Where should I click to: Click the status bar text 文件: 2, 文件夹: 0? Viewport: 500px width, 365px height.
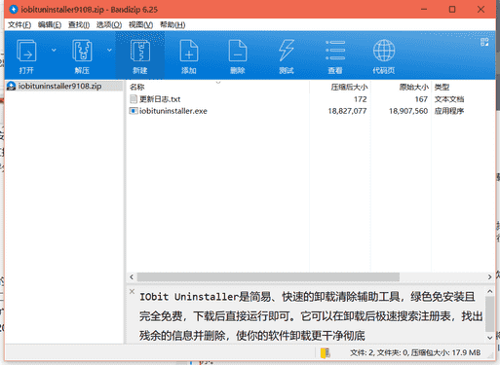379,352
